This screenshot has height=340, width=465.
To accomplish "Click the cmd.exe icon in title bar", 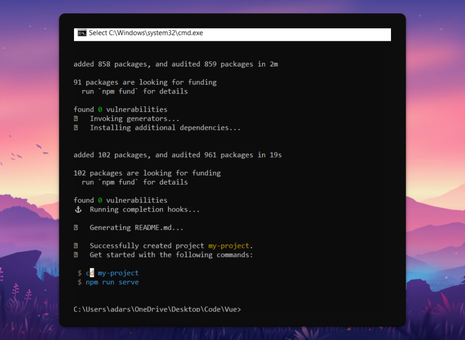I will click(82, 33).
